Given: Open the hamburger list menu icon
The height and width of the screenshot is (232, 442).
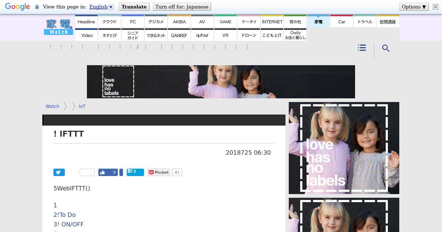Looking at the screenshot, I should pos(362,48).
